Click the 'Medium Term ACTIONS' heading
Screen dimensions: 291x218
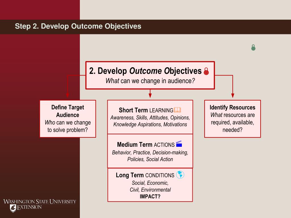(x=146, y=144)
